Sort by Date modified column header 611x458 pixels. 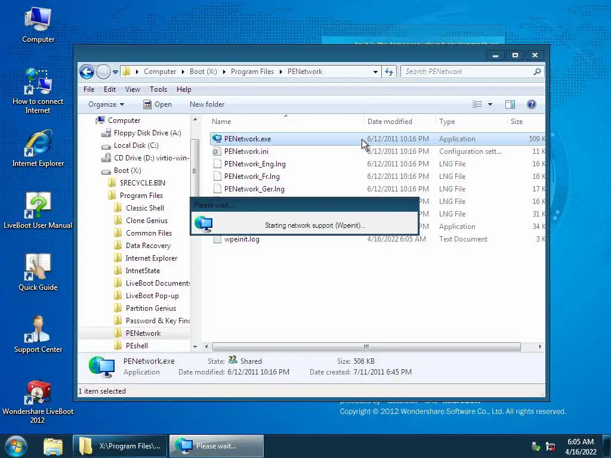pyautogui.click(x=399, y=122)
